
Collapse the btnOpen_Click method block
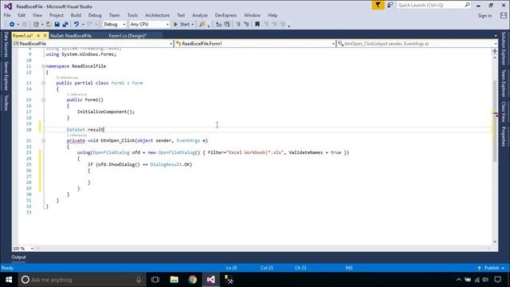coord(43,140)
